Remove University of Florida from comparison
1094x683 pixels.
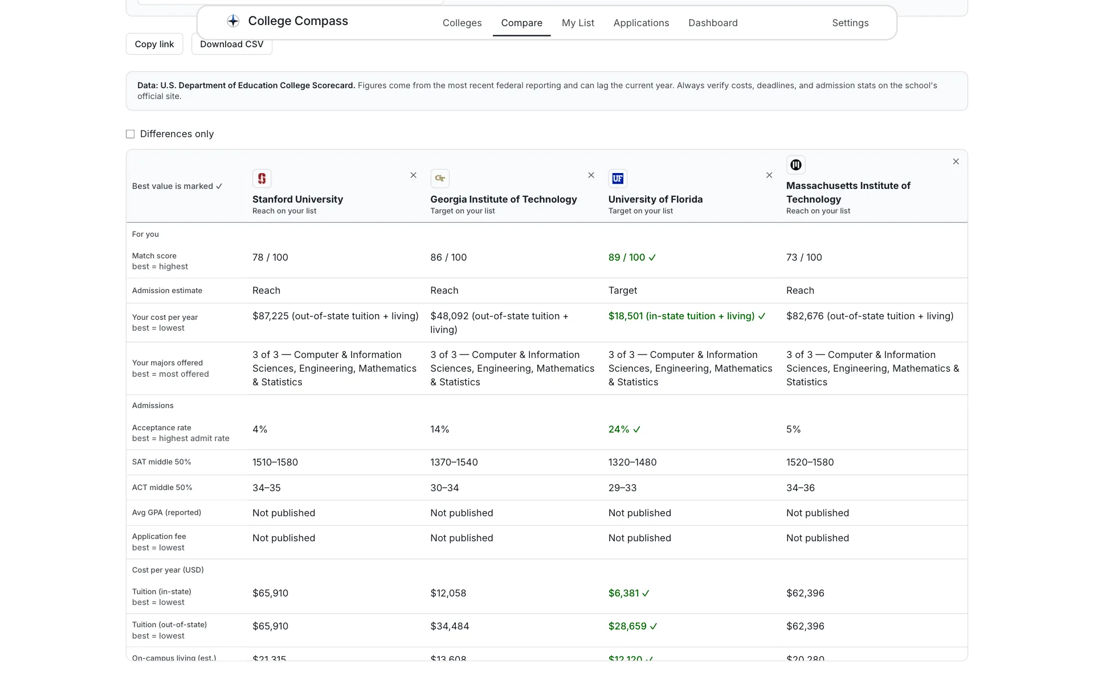769,175
